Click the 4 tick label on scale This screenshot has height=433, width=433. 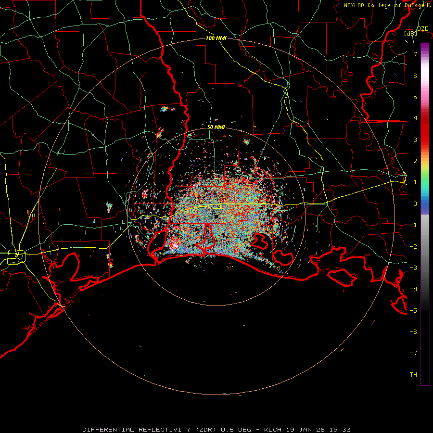415,118
